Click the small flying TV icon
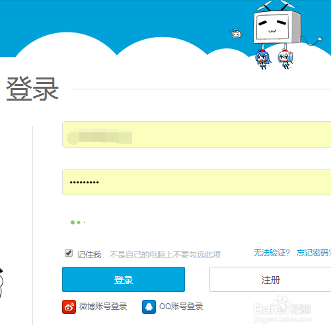331x331 pixels. coord(236,34)
